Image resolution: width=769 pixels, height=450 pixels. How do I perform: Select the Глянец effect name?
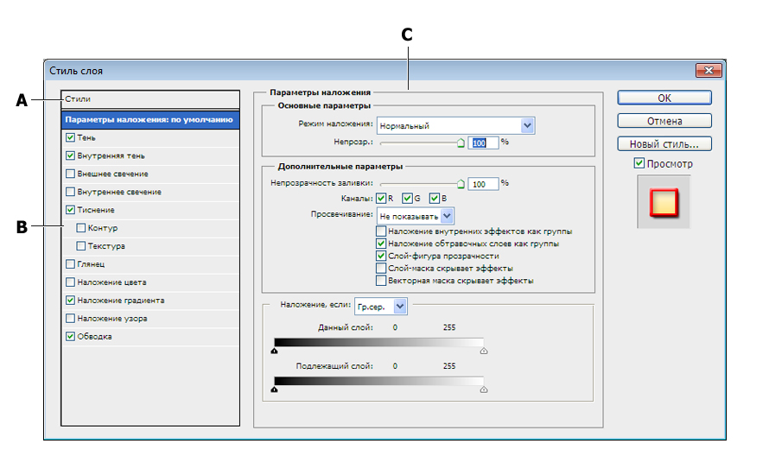tap(91, 263)
